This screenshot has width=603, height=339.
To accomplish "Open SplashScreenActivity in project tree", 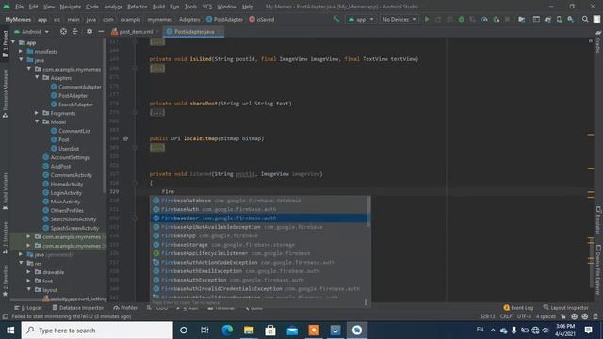I will pos(71,228).
